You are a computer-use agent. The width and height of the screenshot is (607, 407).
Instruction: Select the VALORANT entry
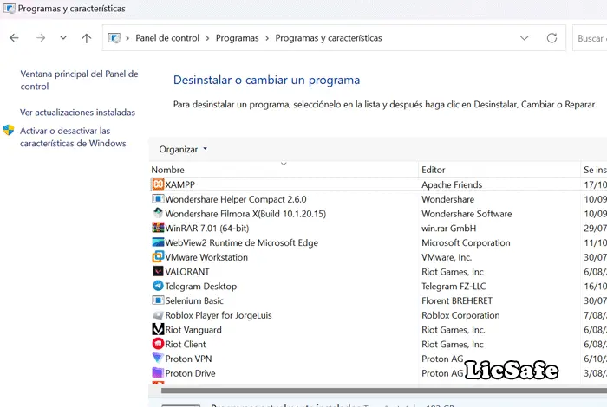[x=187, y=272]
